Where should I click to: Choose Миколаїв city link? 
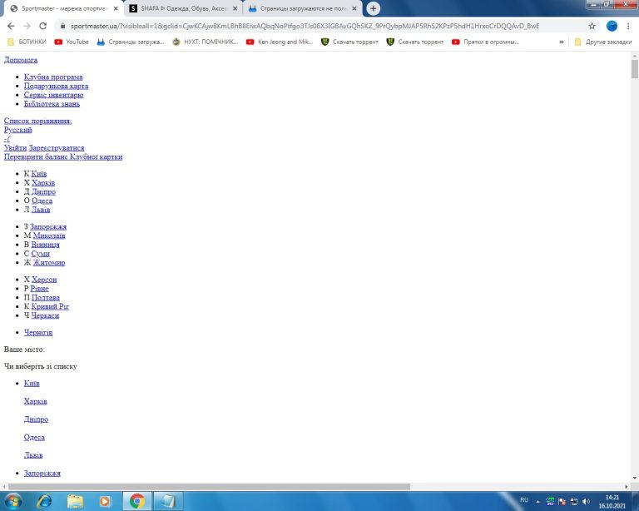[49, 236]
